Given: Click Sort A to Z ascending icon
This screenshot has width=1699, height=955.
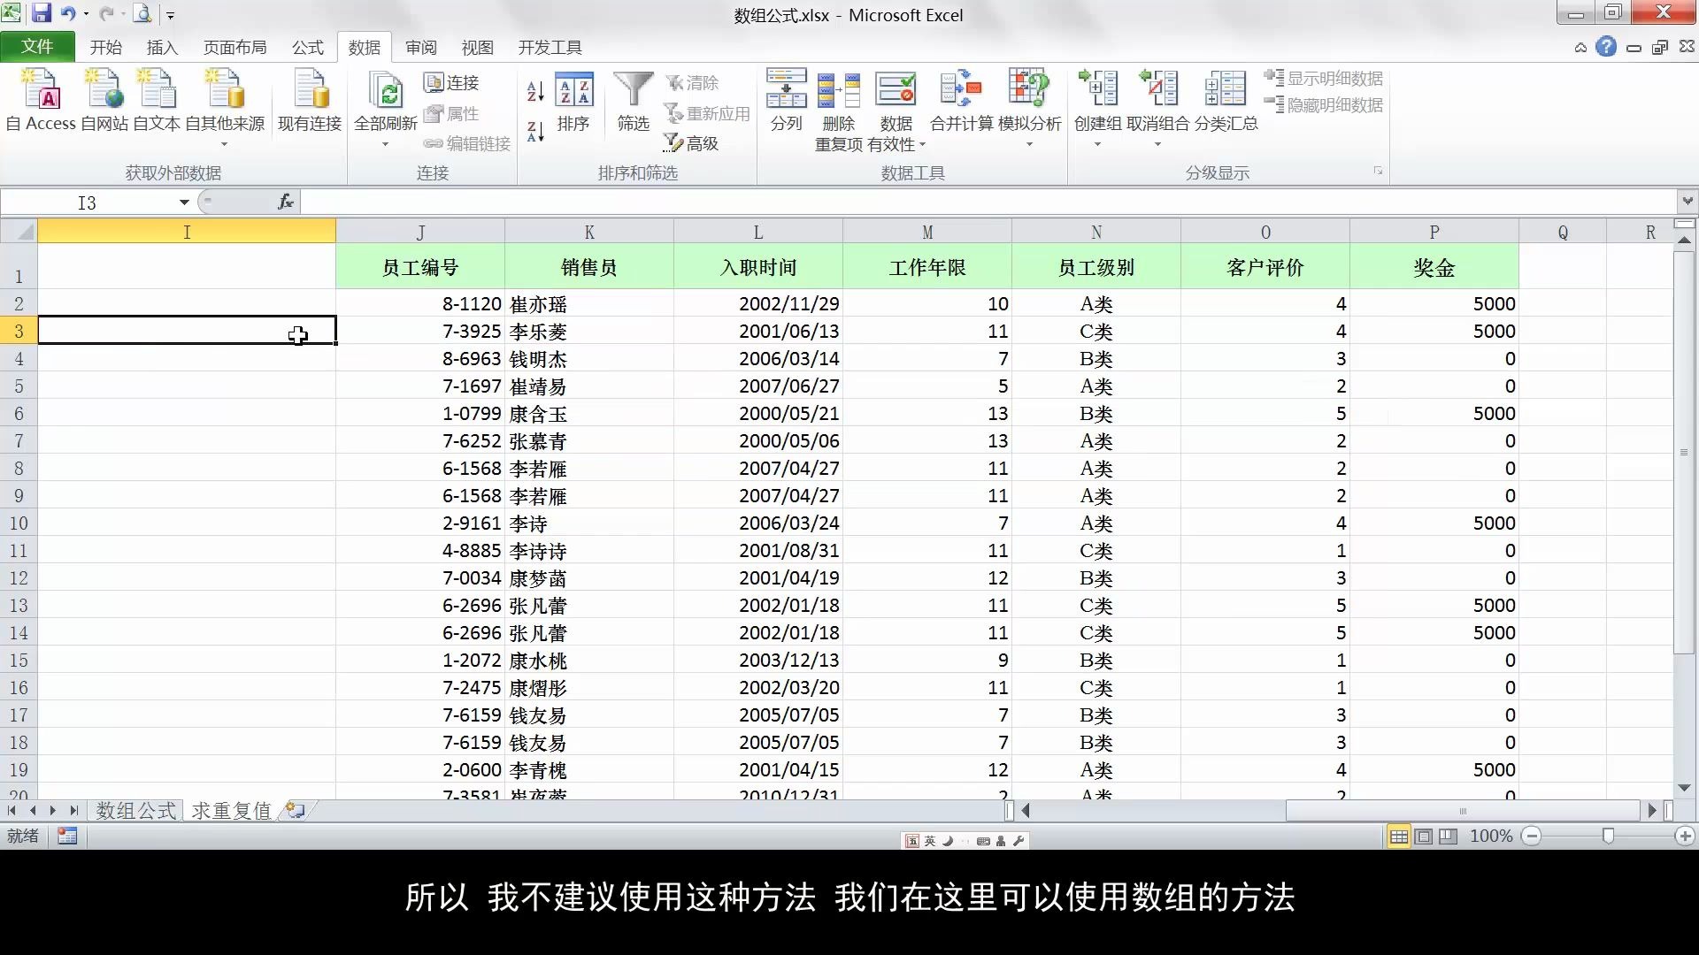Looking at the screenshot, I should (534, 92).
